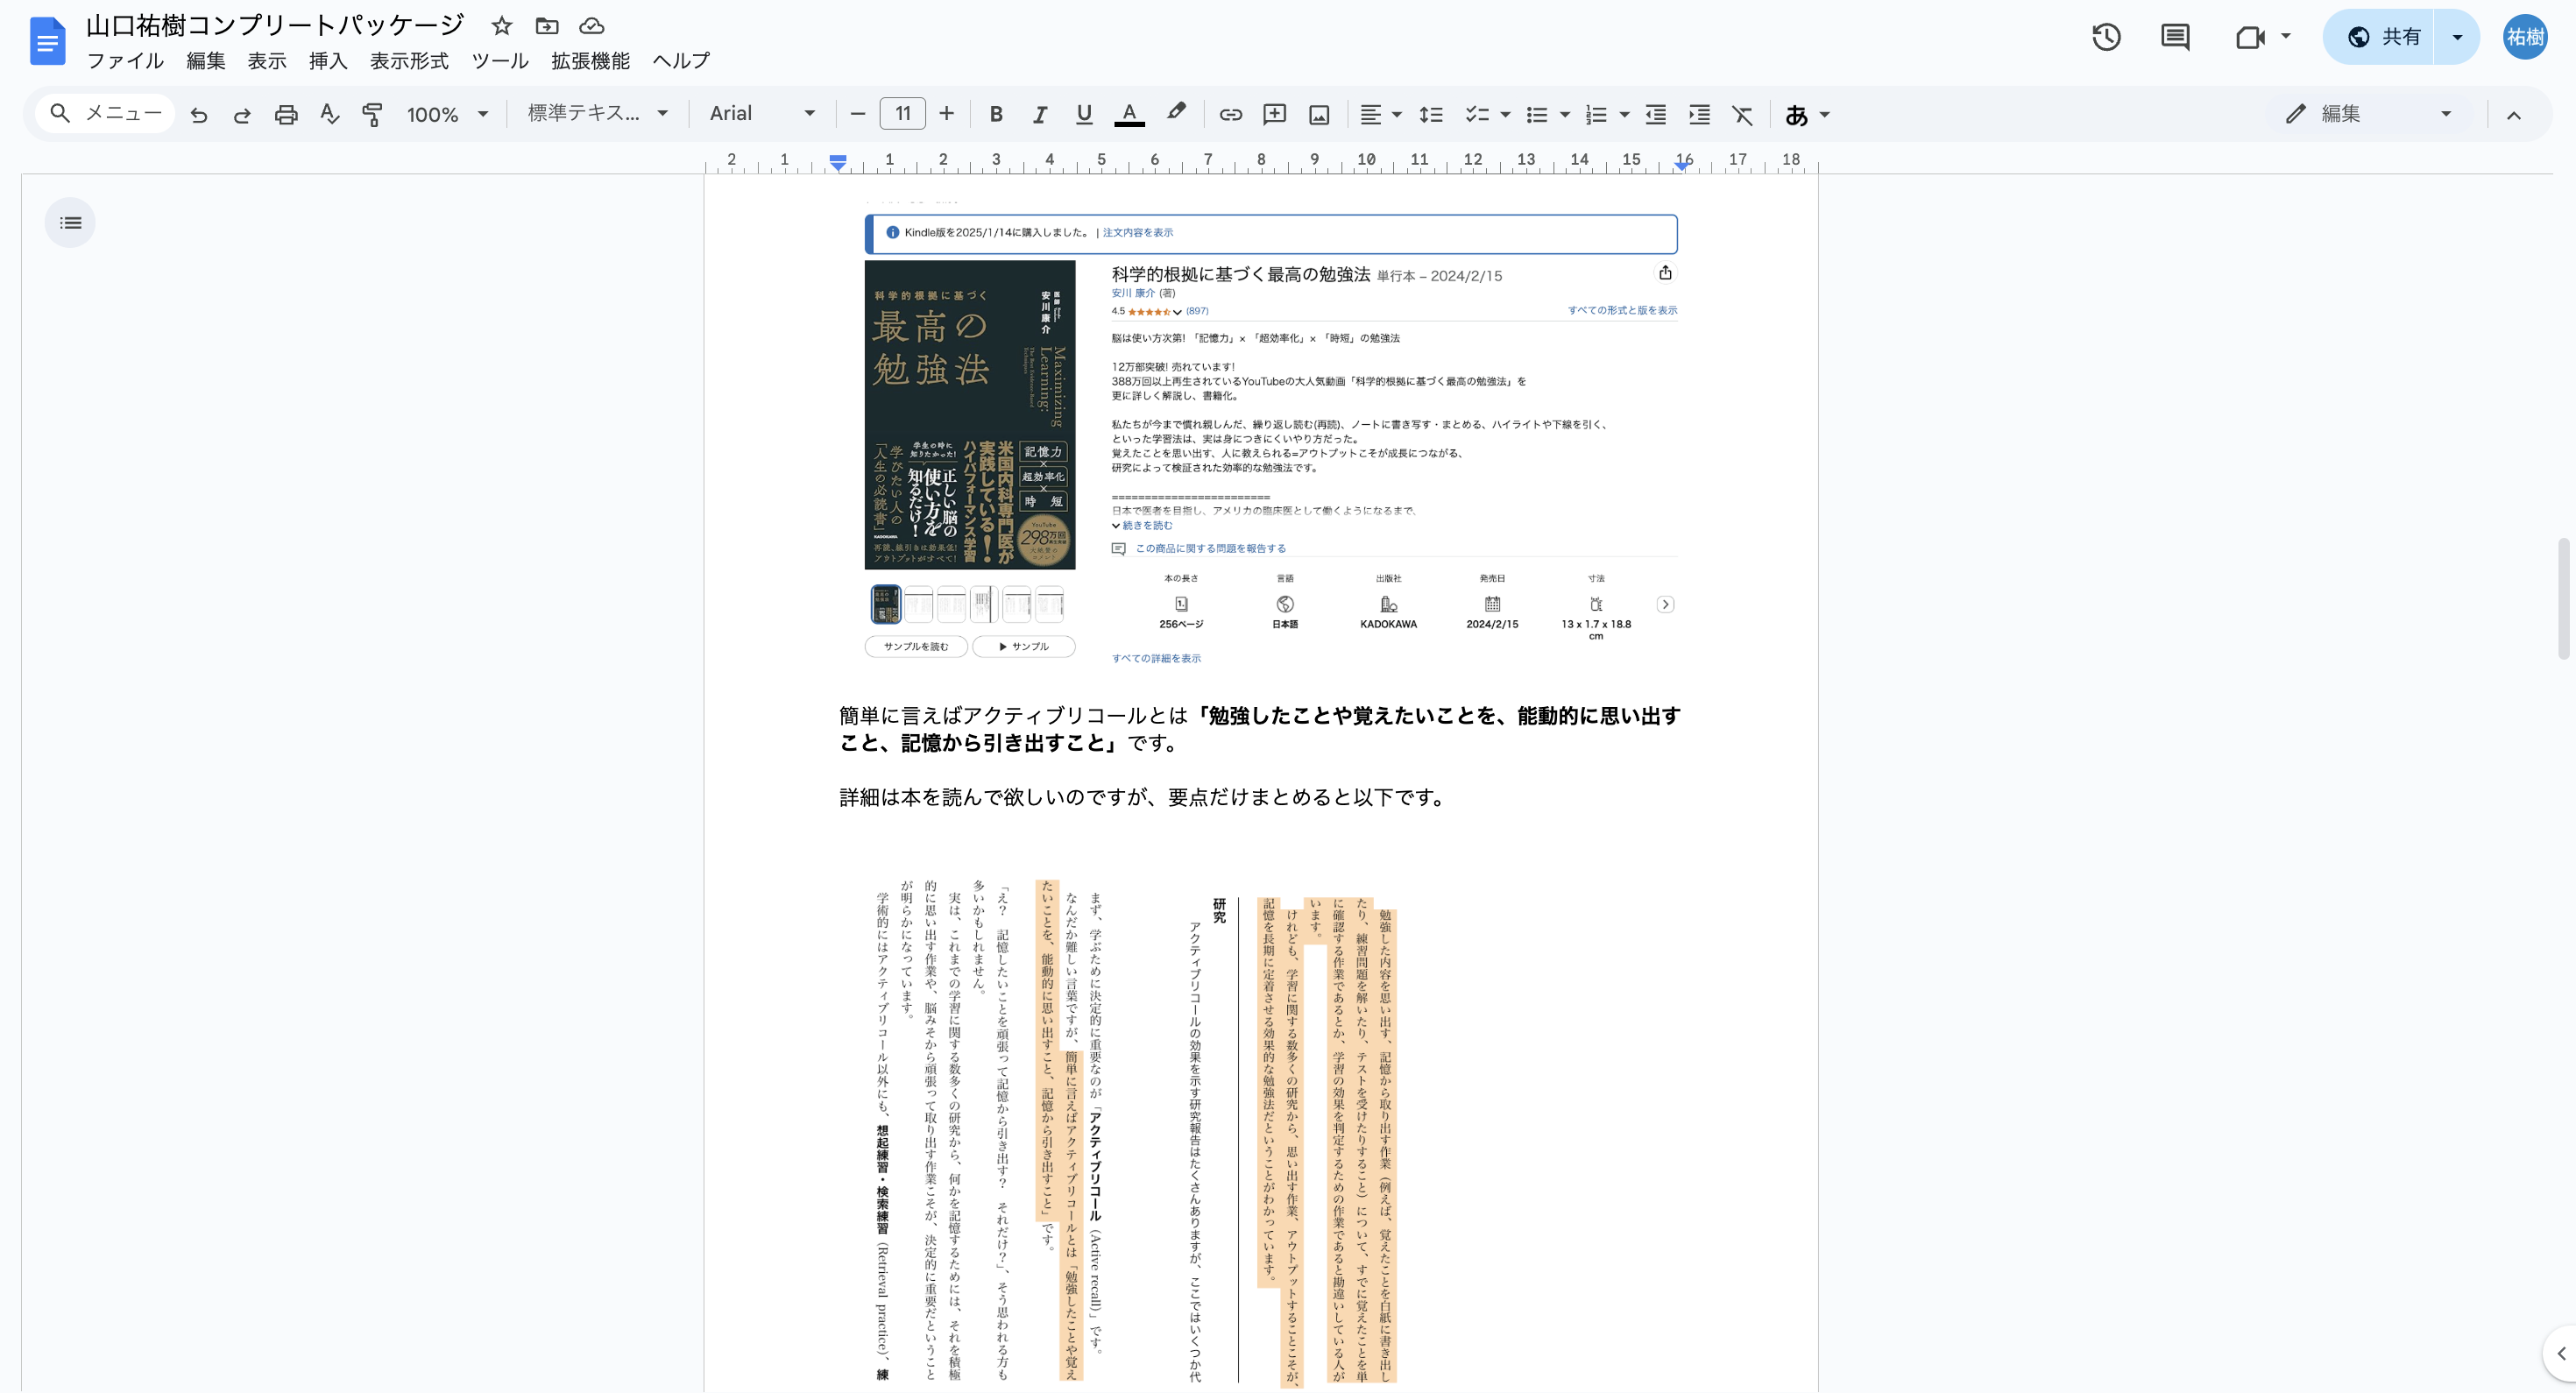Open the 100% zoom dropdown
The width and height of the screenshot is (2576, 1393).
(x=447, y=114)
